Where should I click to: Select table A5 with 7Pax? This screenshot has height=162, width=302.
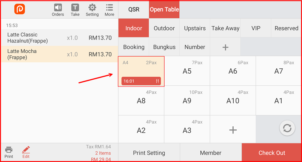pos(187,71)
